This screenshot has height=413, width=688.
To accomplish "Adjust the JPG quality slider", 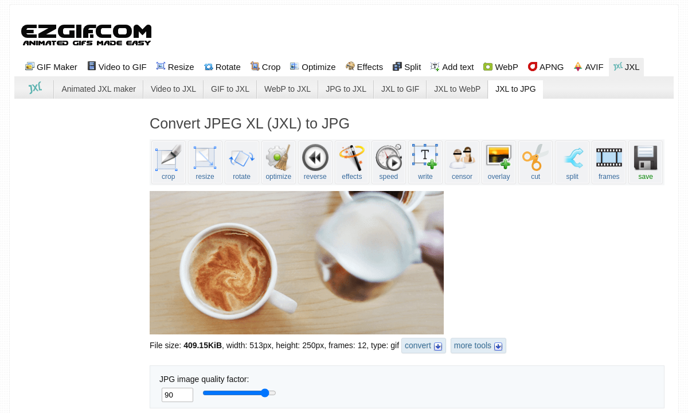I will pyautogui.click(x=264, y=393).
